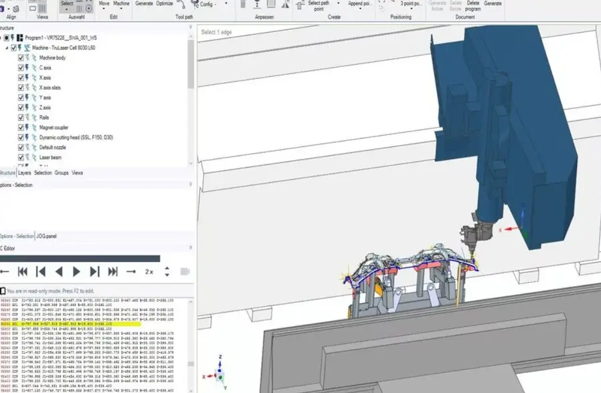Open the JOG panel tab

coord(46,236)
